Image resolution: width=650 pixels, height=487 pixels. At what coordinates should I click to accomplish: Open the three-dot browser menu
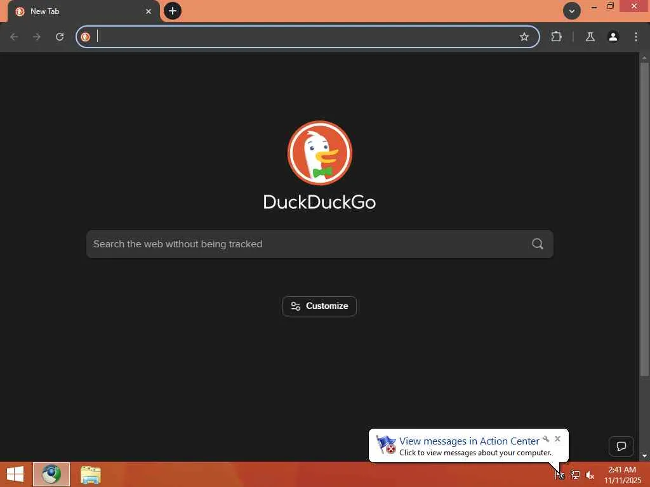coord(636,37)
